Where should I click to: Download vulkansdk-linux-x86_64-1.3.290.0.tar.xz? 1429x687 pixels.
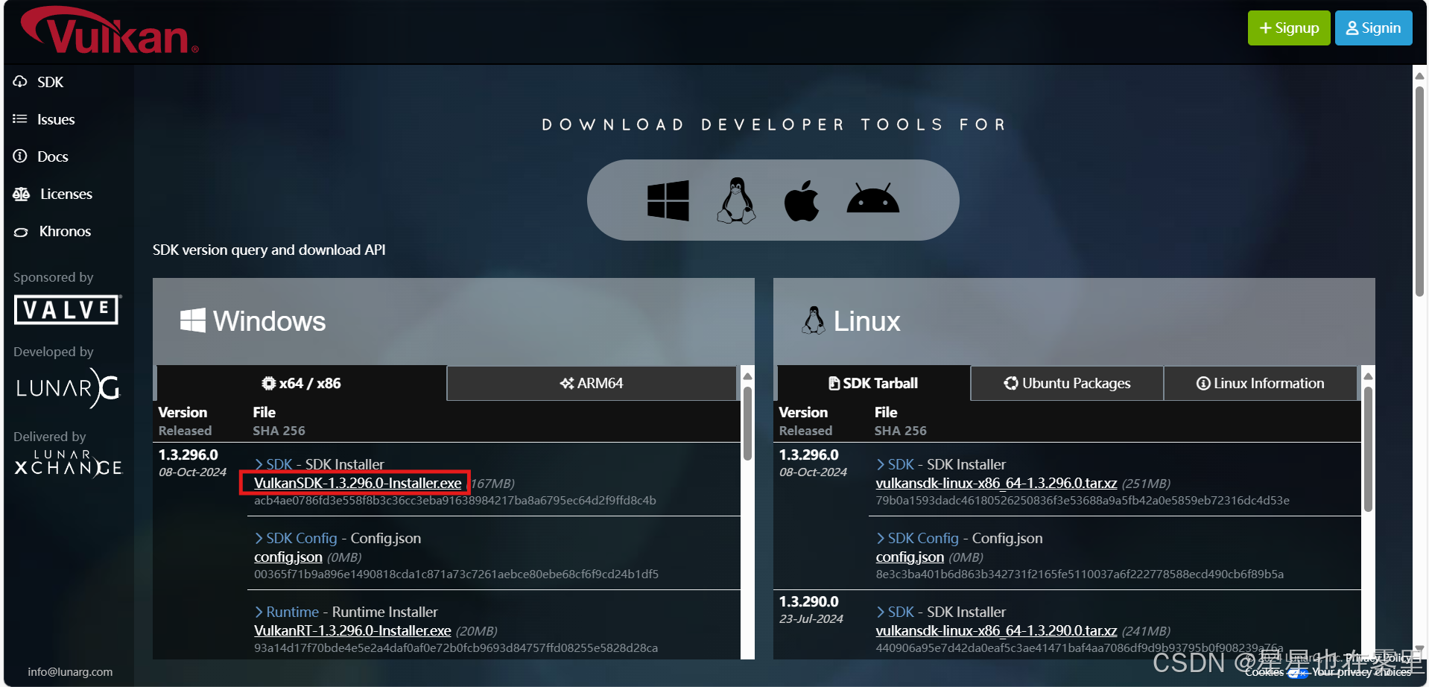pyautogui.click(x=996, y=630)
